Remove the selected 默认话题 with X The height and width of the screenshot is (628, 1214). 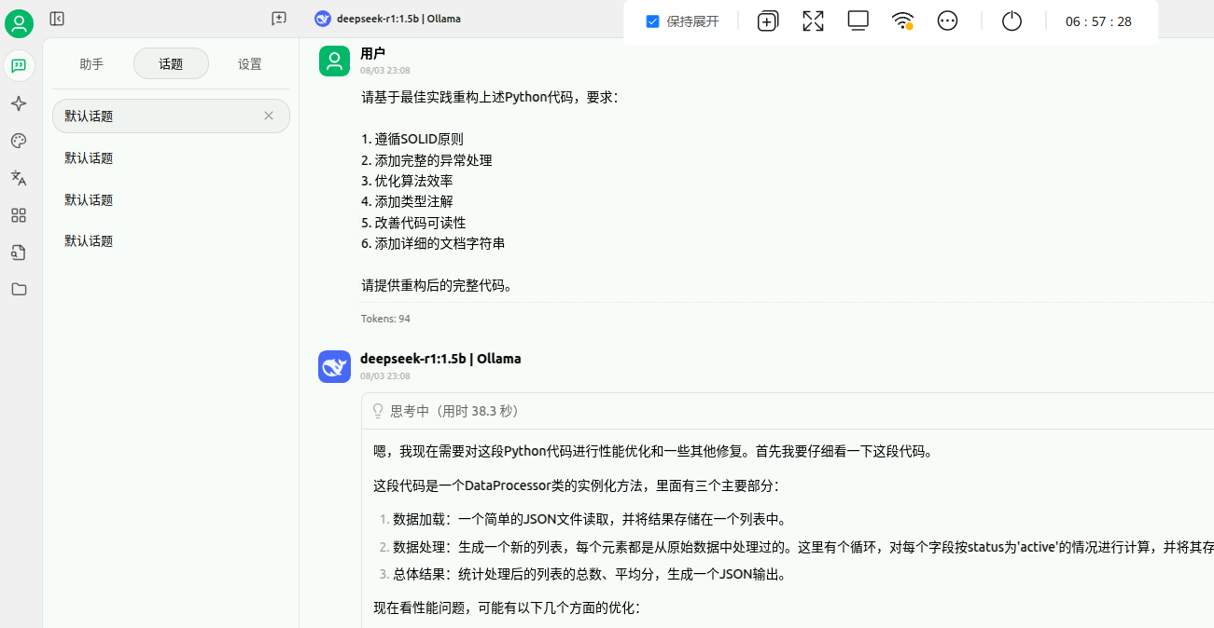[269, 116]
